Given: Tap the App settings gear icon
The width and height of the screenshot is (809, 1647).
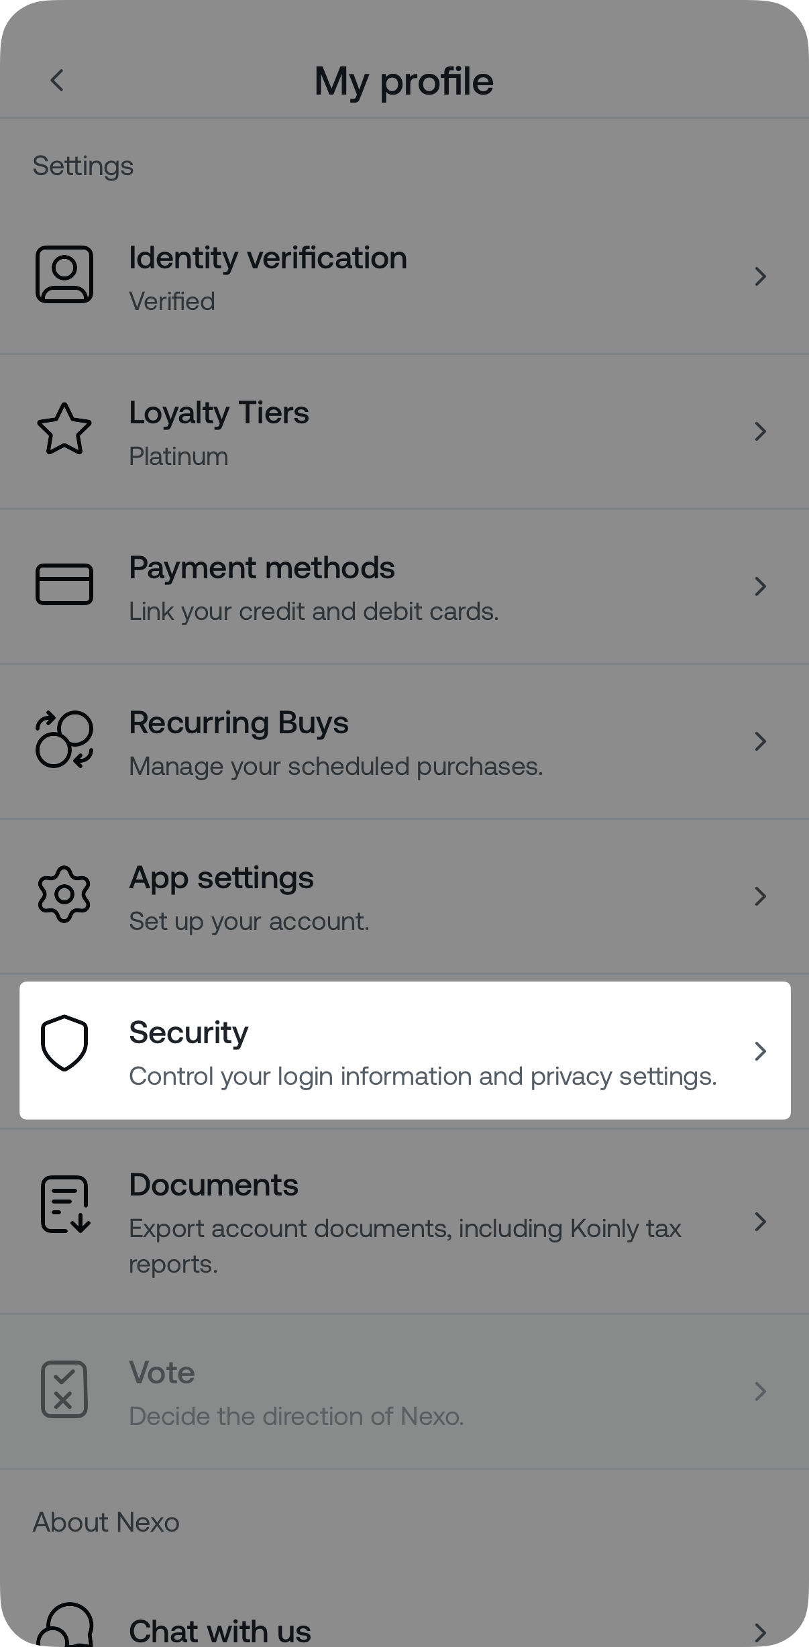Looking at the screenshot, I should click(64, 894).
